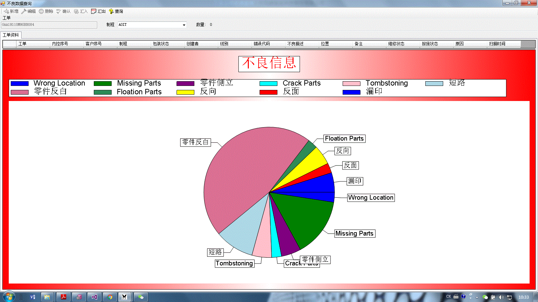The width and height of the screenshot is (538, 302).
Task: Open Adobe Reader from the taskbar
Action: tap(63, 297)
